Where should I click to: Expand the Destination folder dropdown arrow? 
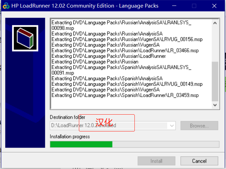pos(172,125)
